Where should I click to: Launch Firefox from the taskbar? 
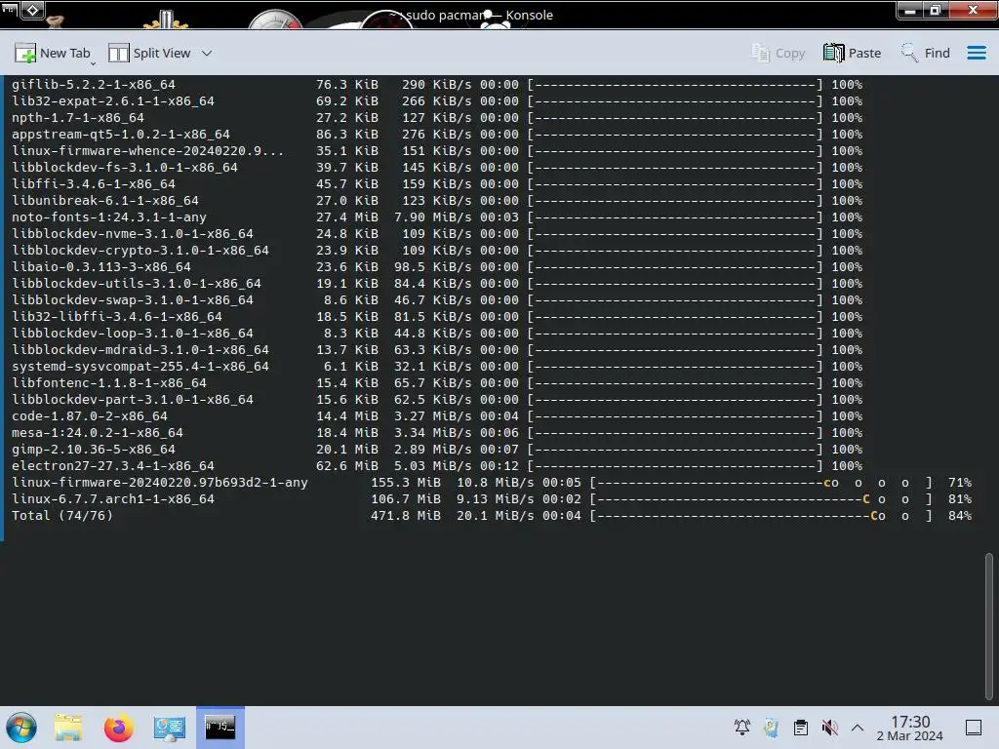pyautogui.click(x=118, y=728)
